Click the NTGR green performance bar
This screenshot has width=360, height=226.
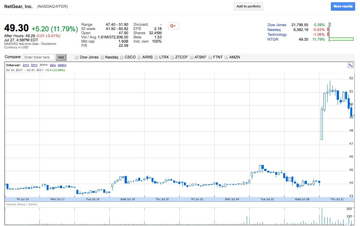341,39
